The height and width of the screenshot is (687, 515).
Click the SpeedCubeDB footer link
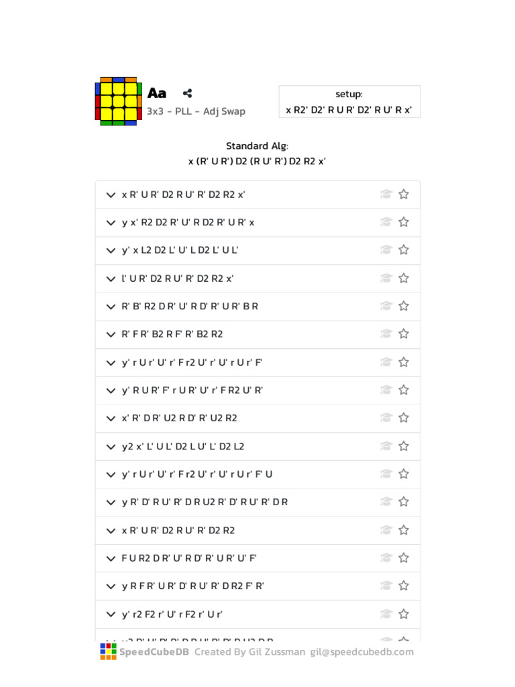coord(154,651)
